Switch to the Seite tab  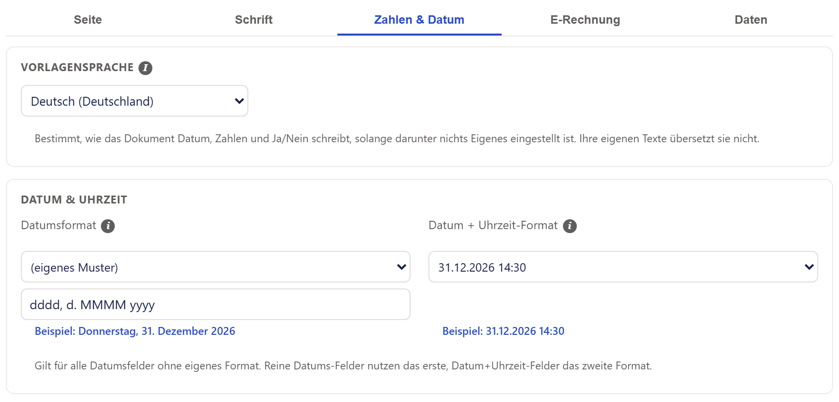point(88,20)
